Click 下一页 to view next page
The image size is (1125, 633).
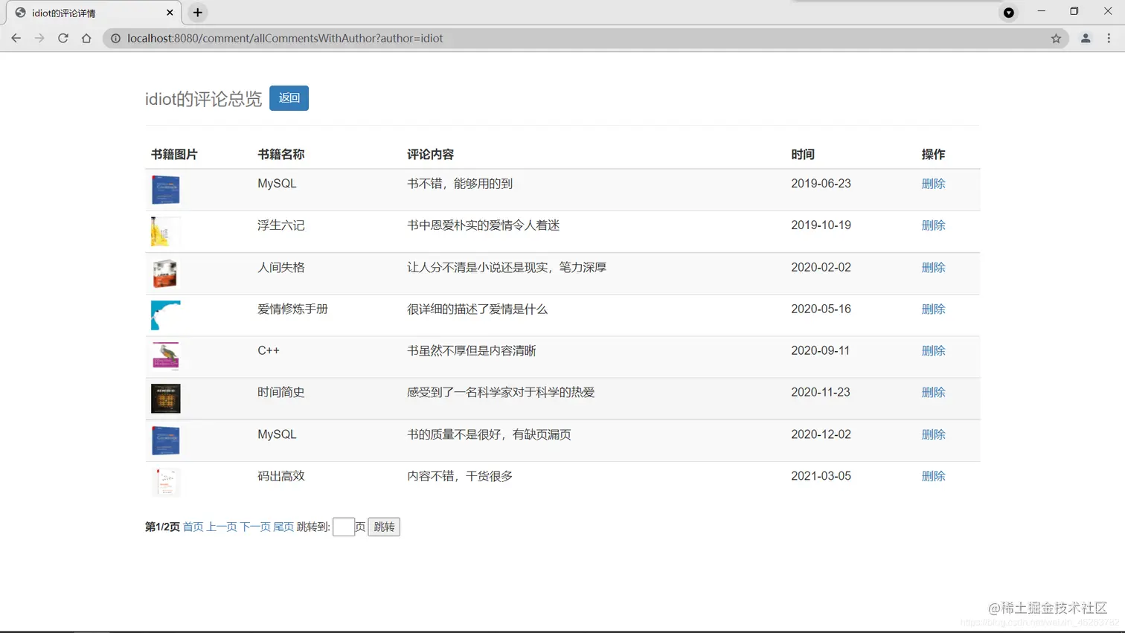pyautogui.click(x=257, y=526)
